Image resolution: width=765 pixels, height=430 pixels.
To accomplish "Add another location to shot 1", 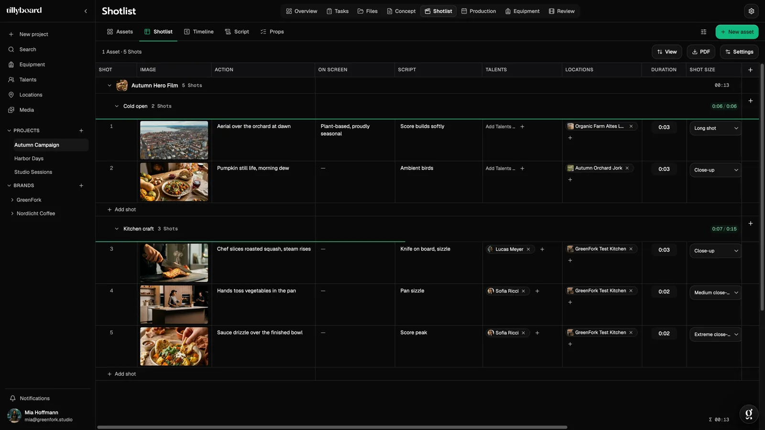I will pyautogui.click(x=570, y=138).
